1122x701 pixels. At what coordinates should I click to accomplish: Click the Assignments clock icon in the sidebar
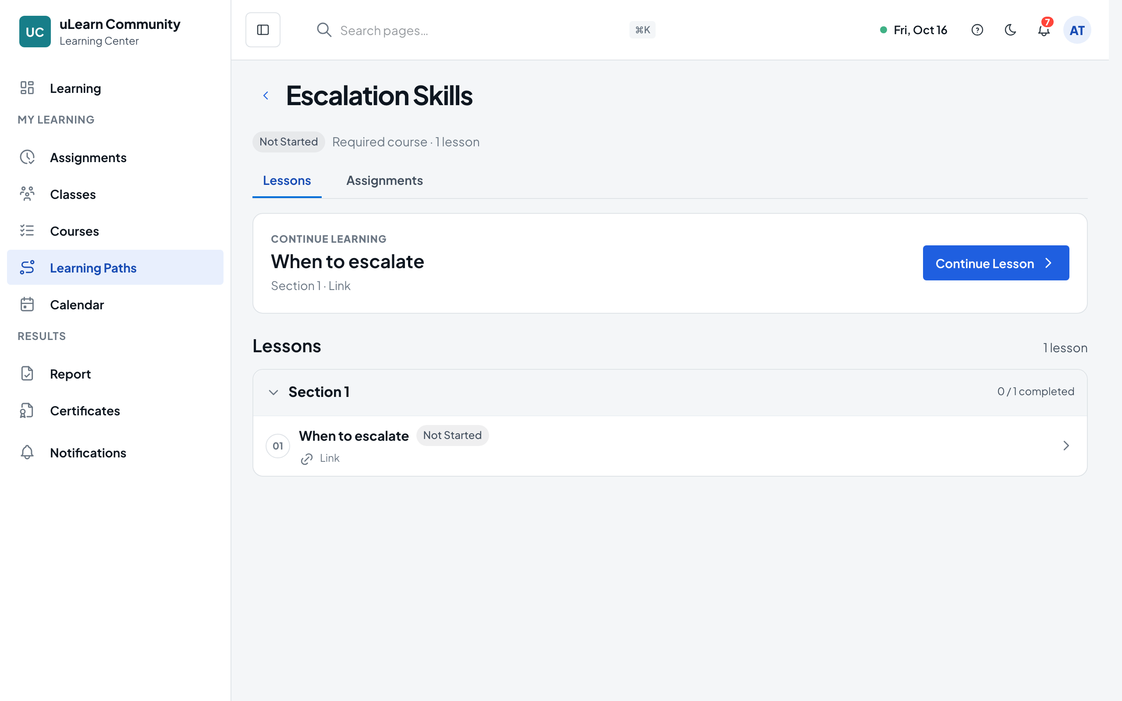pos(27,157)
